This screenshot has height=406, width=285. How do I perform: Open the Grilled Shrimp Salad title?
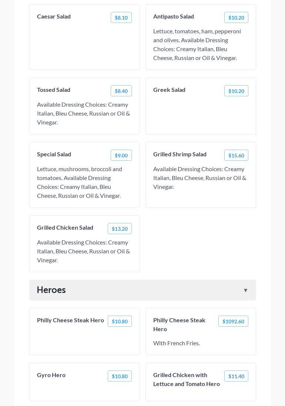coord(180,154)
